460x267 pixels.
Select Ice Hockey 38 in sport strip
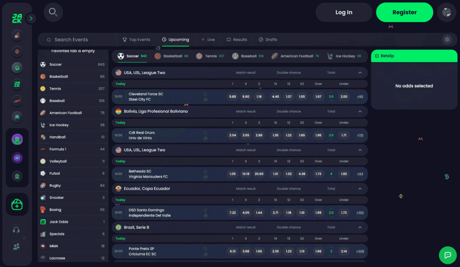click(344, 56)
